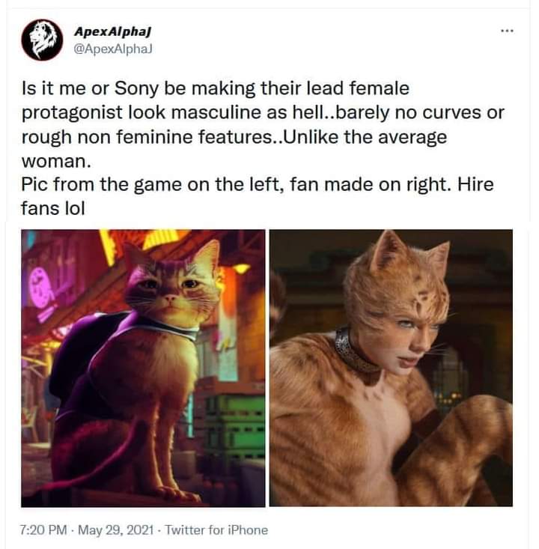The height and width of the screenshot is (549, 539).
Task: Click the pink neon sign in left image
Action: click(x=41, y=288)
